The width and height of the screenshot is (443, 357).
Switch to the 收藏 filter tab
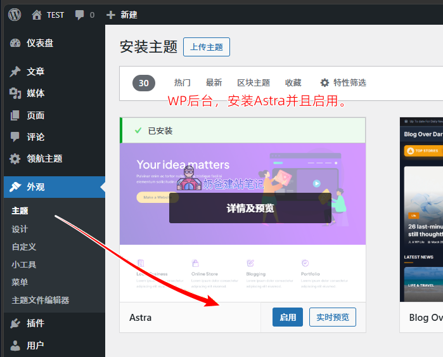(293, 83)
